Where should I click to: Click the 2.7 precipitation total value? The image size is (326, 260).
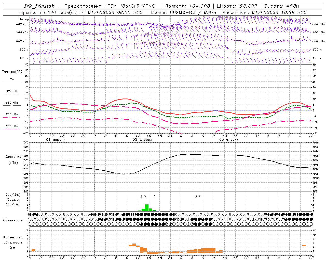(143, 197)
